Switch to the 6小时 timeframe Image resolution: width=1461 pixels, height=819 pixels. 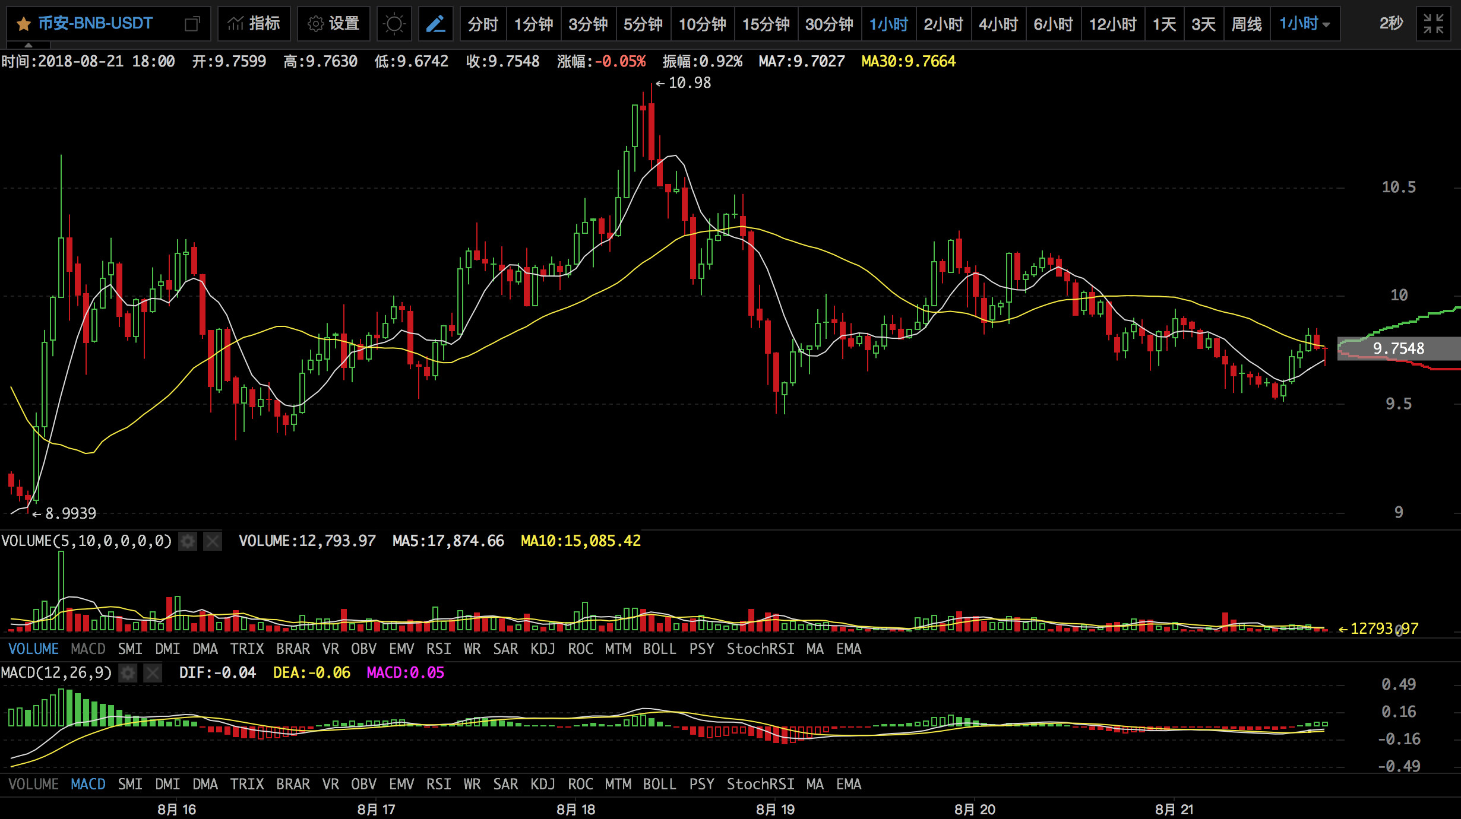point(1054,24)
